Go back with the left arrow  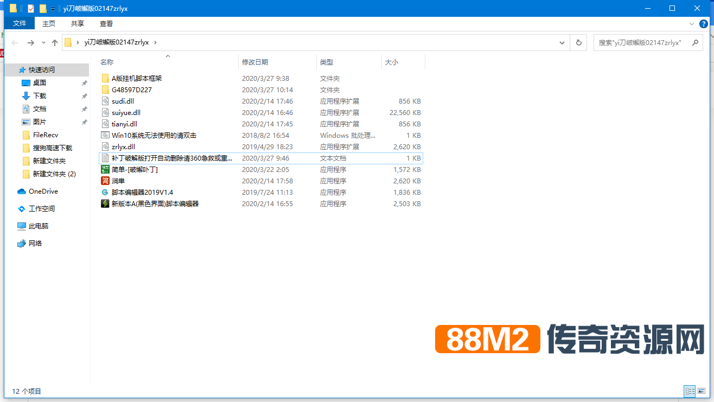pyautogui.click(x=15, y=42)
